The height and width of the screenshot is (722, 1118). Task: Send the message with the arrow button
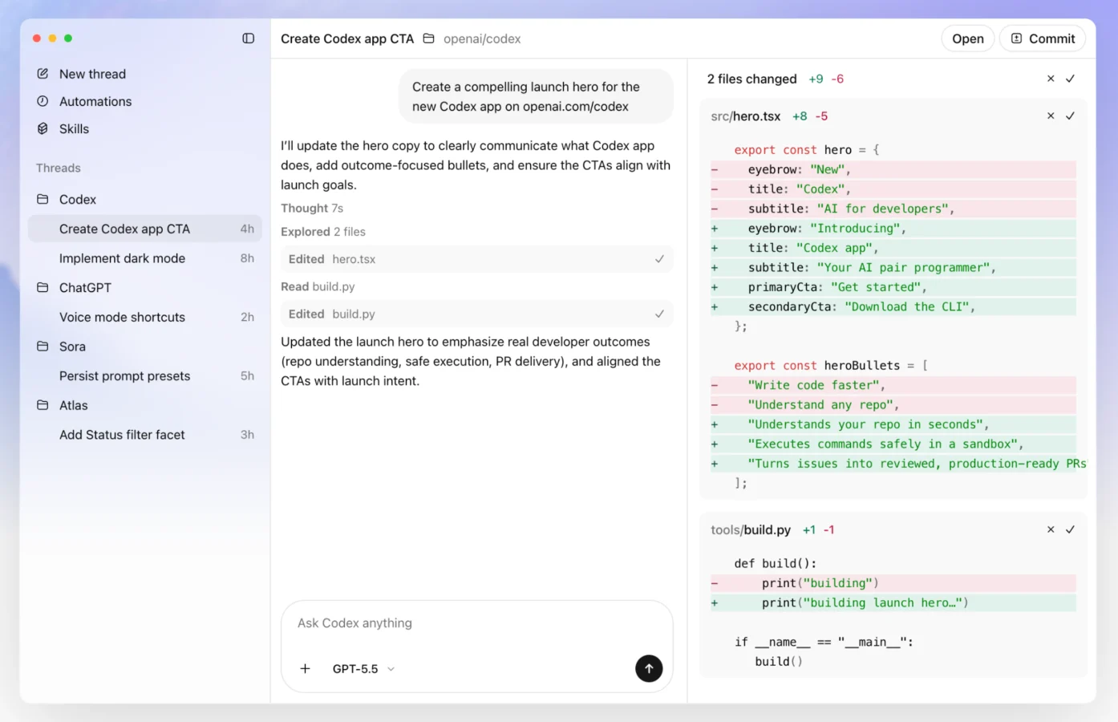tap(649, 668)
